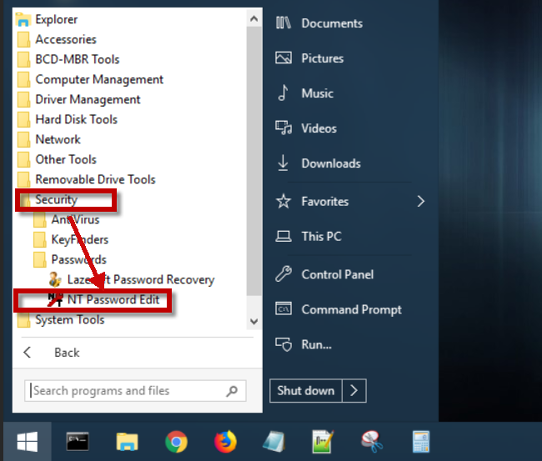542x461 pixels.
Task: Click the Shut down button
Action: 306,391
